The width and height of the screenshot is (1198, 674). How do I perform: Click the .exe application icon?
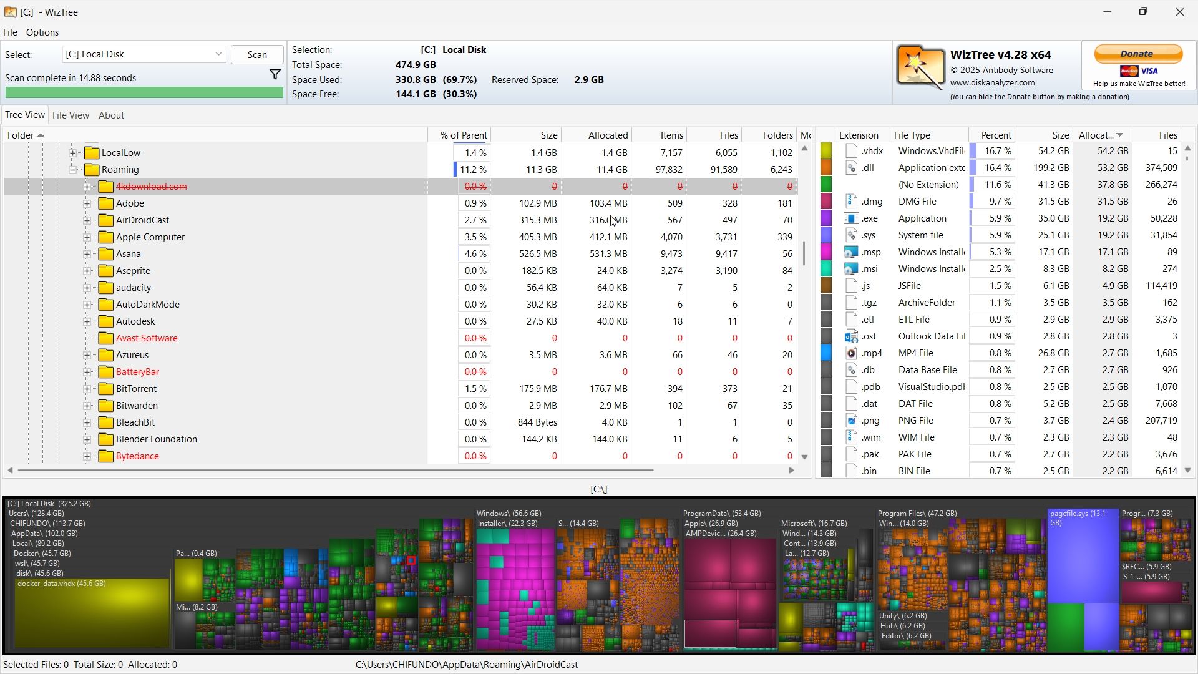click(851, 218)
